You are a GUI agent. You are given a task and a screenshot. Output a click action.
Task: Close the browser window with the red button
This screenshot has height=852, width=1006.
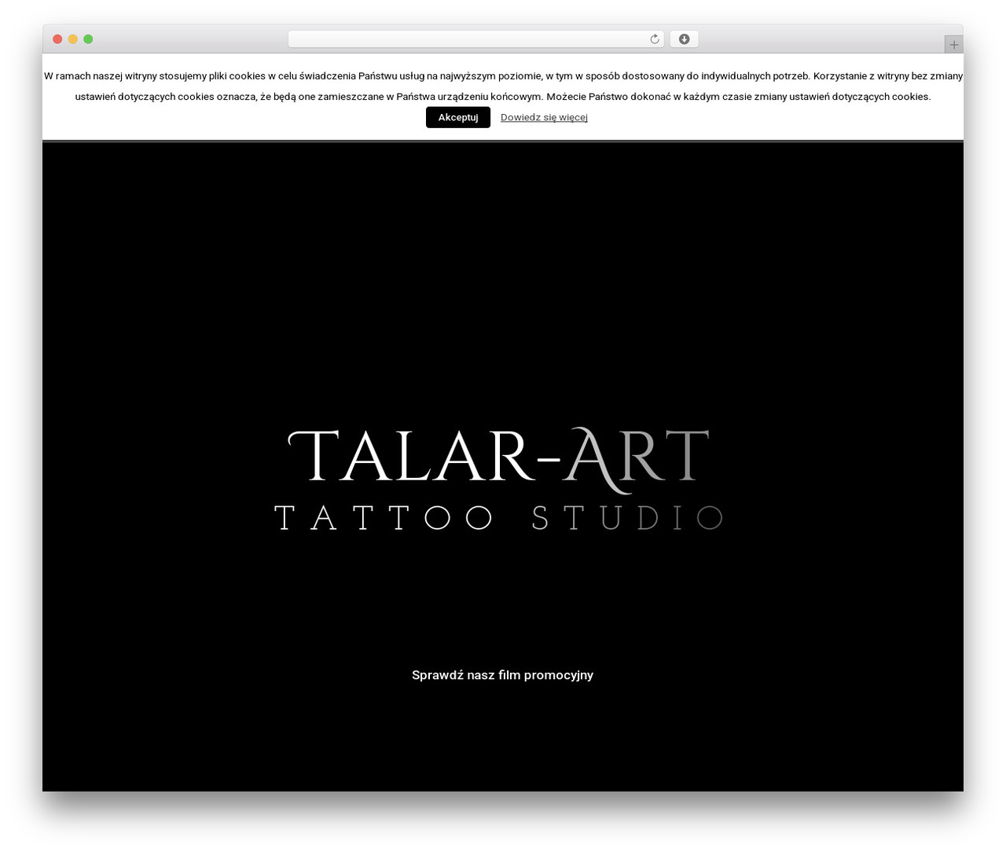point(57,39)
